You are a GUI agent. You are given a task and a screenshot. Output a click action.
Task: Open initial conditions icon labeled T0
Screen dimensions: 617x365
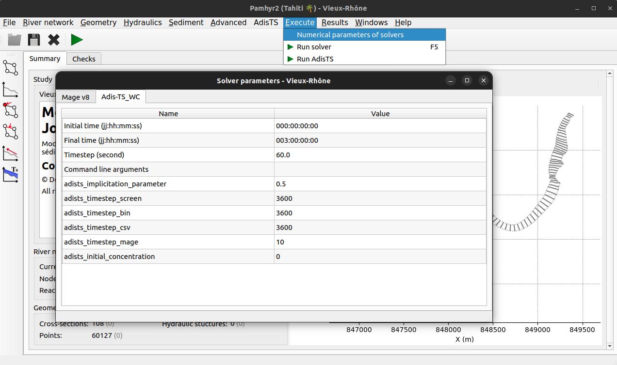point(11,174)
